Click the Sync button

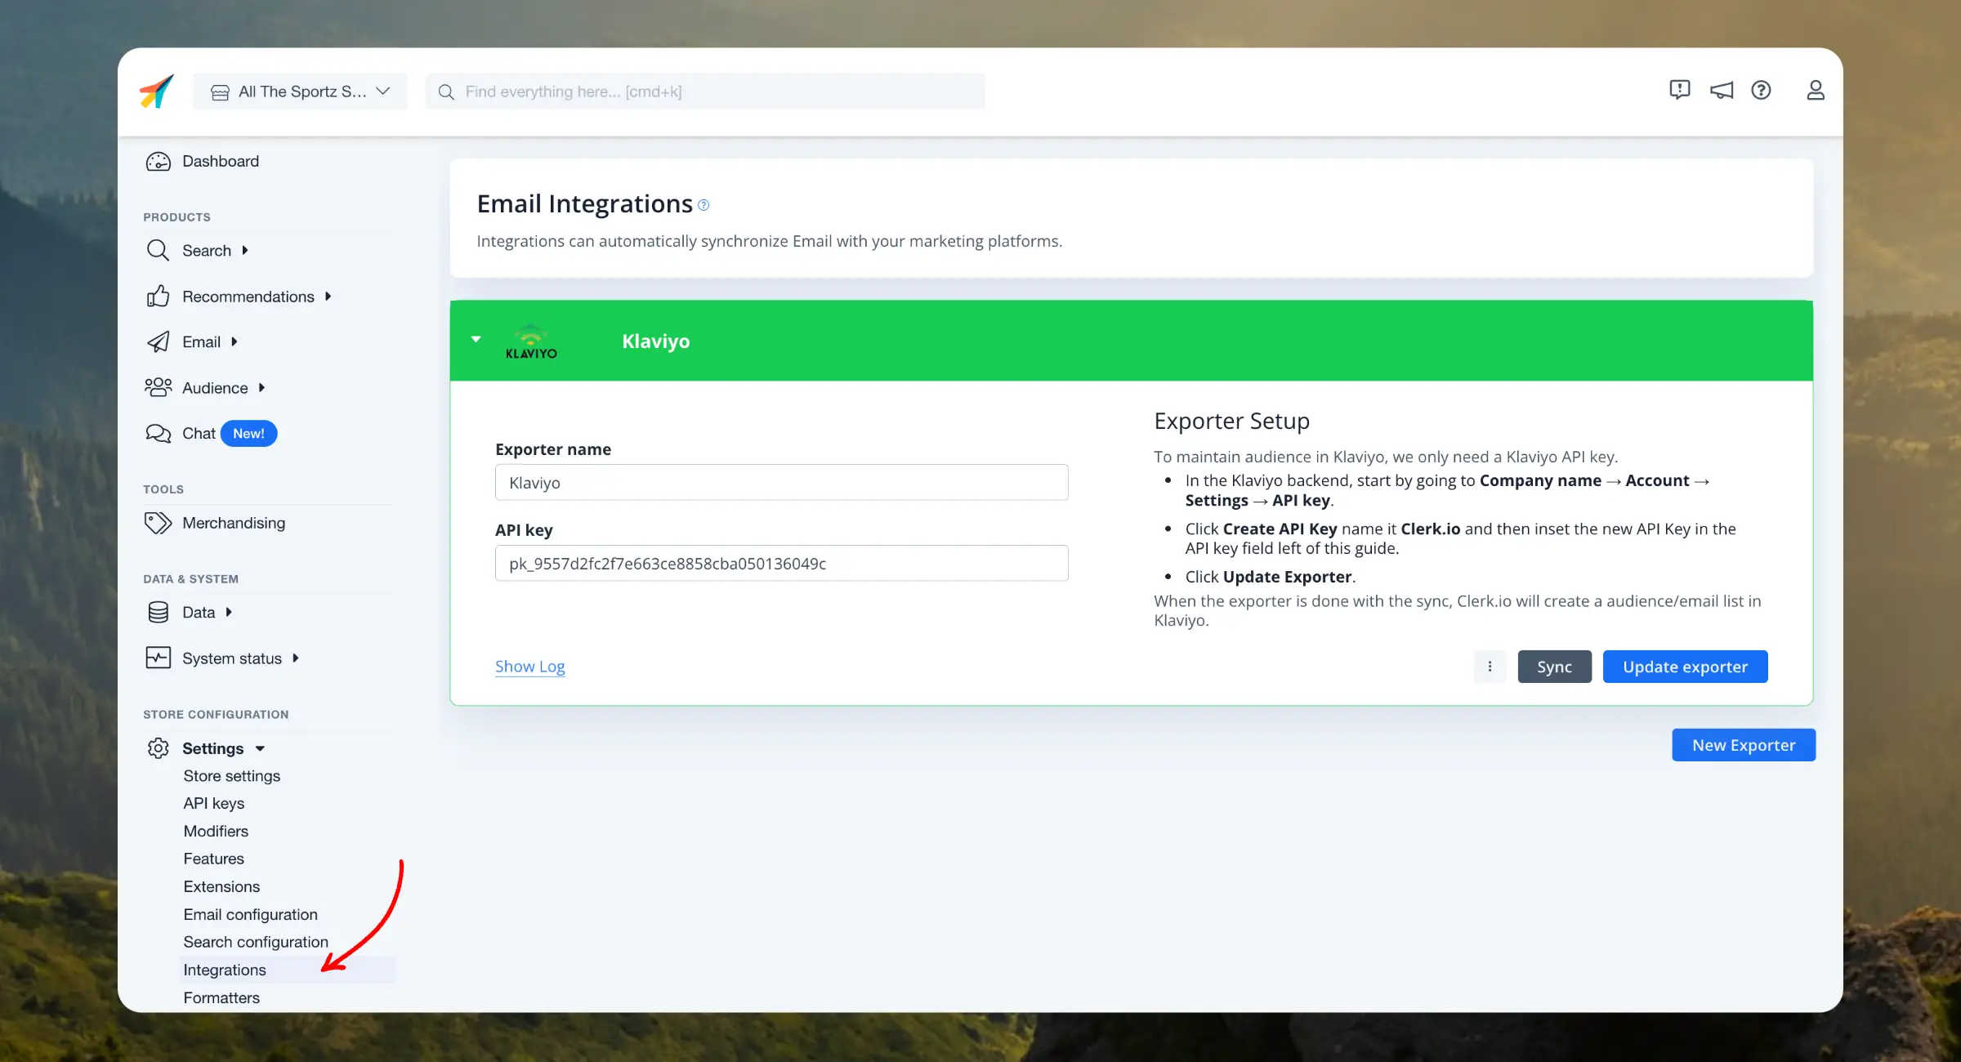point(1554,667)
